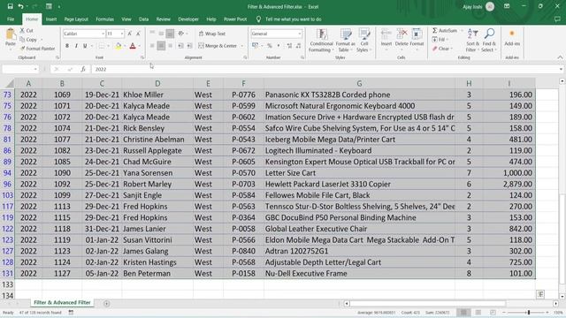Open Conditional Formatting menu
This screenshot has height=318, width=566.
(321, 41)
